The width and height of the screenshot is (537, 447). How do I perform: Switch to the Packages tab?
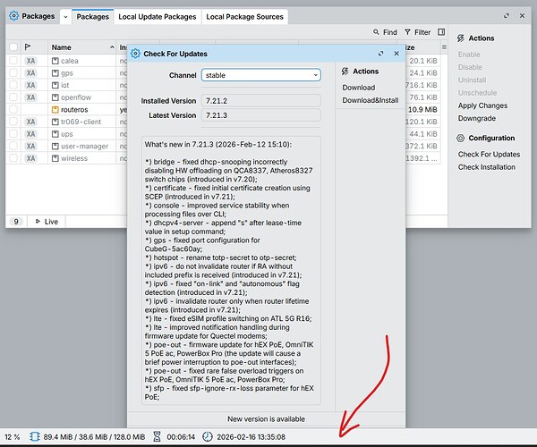coord(92,17)
